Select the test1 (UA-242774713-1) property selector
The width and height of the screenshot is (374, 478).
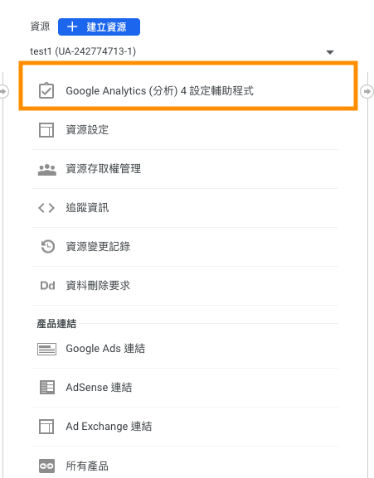click(182, 51)
